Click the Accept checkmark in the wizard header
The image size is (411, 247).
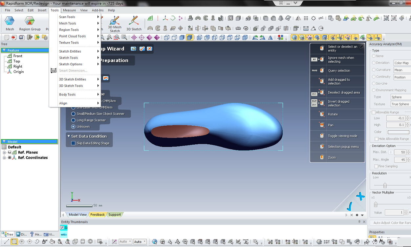pyautogui.click(x=142, y=49)
